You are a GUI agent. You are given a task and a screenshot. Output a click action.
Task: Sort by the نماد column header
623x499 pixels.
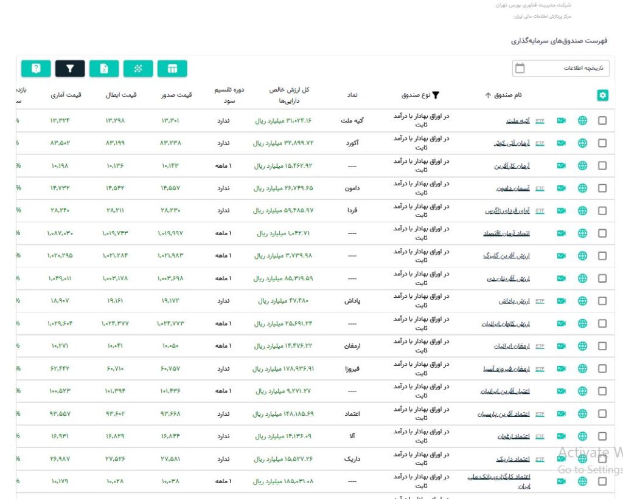point(352,95)
